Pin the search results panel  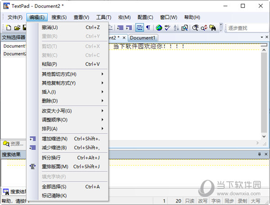coord(259,154)
